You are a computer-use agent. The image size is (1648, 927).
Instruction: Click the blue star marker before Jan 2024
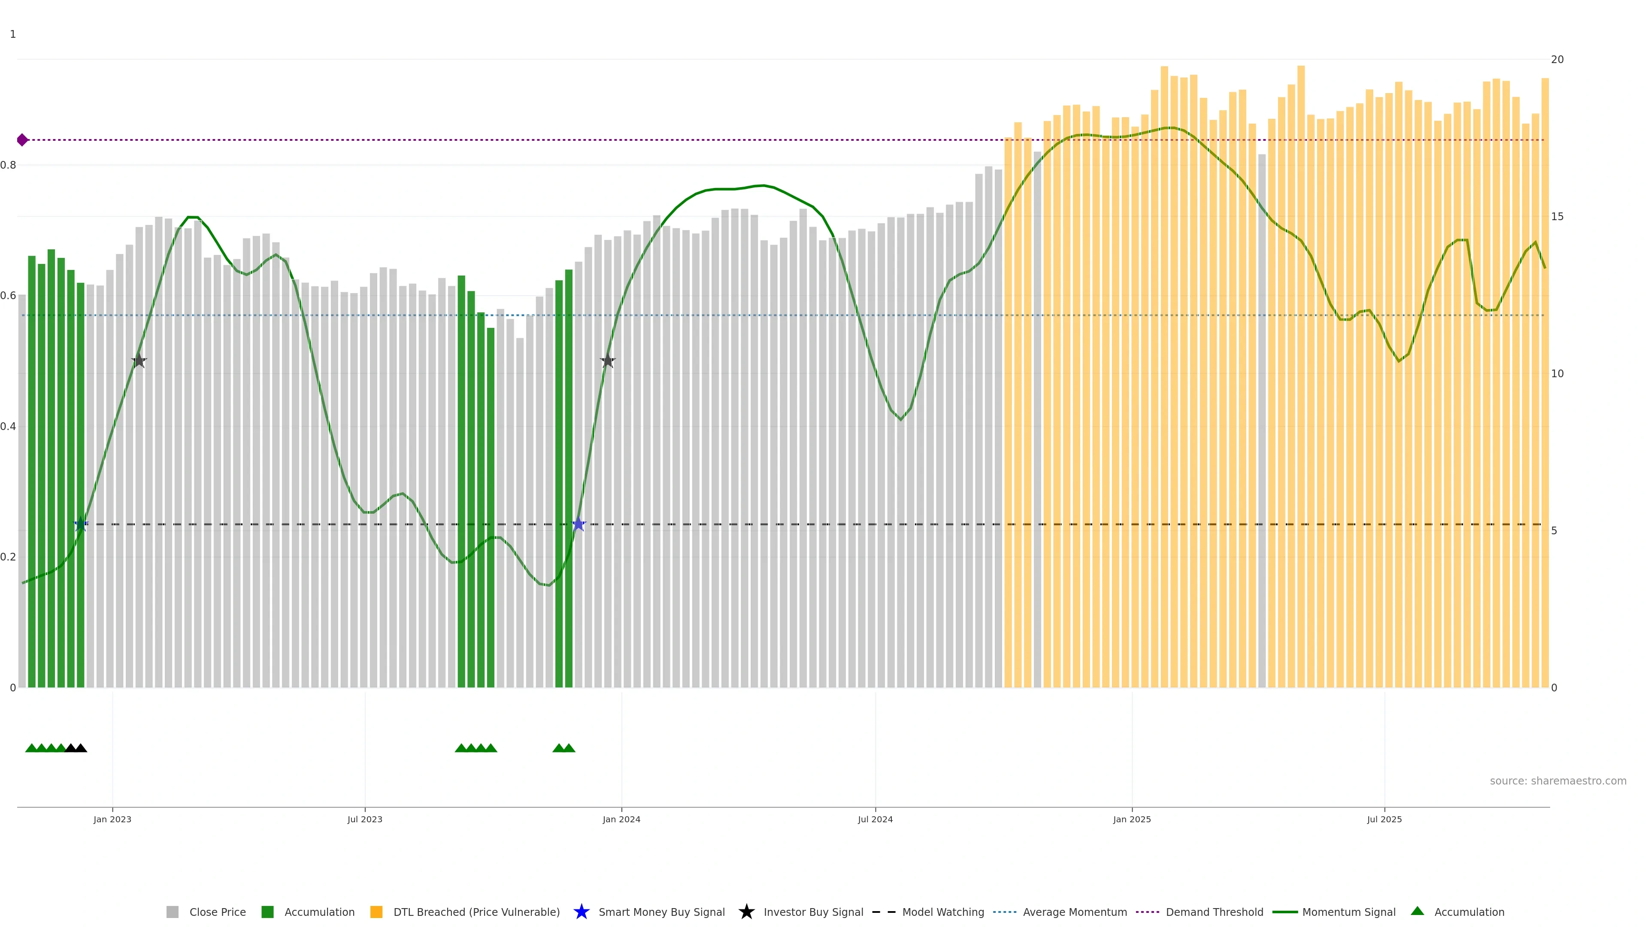(579, 524)
